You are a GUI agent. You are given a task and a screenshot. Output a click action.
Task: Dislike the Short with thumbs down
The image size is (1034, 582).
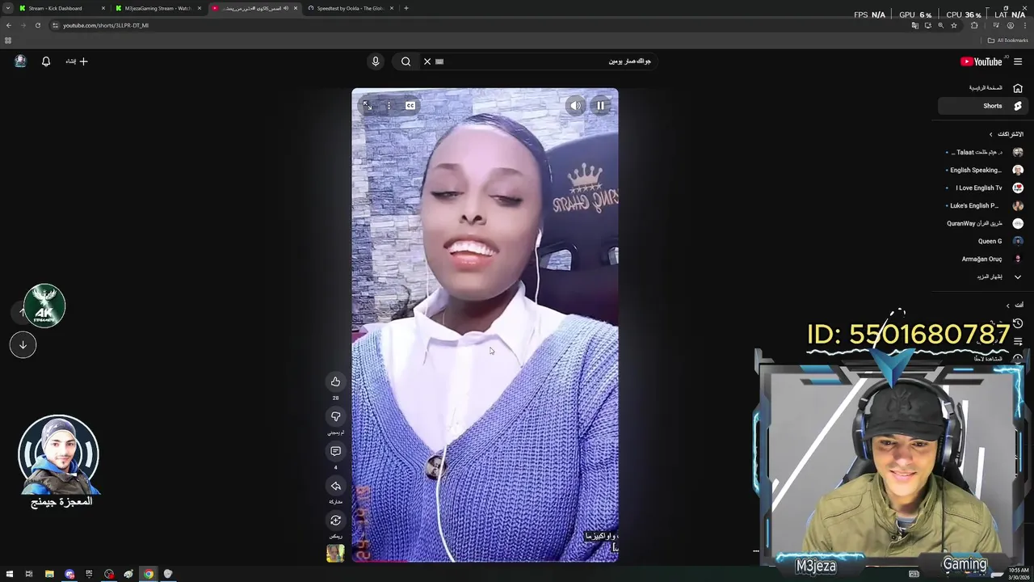pos(335,416)
